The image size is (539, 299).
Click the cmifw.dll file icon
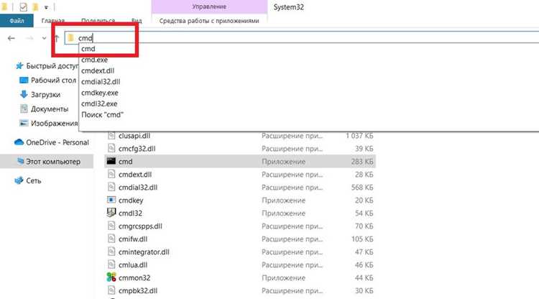pos(111,239)
